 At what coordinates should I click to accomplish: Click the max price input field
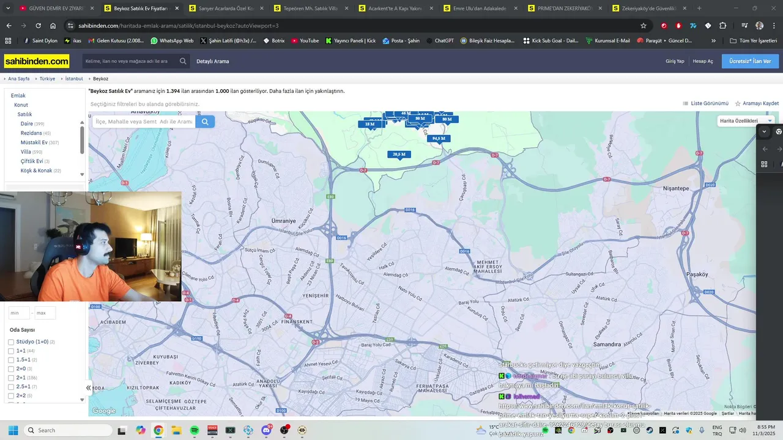45,313
